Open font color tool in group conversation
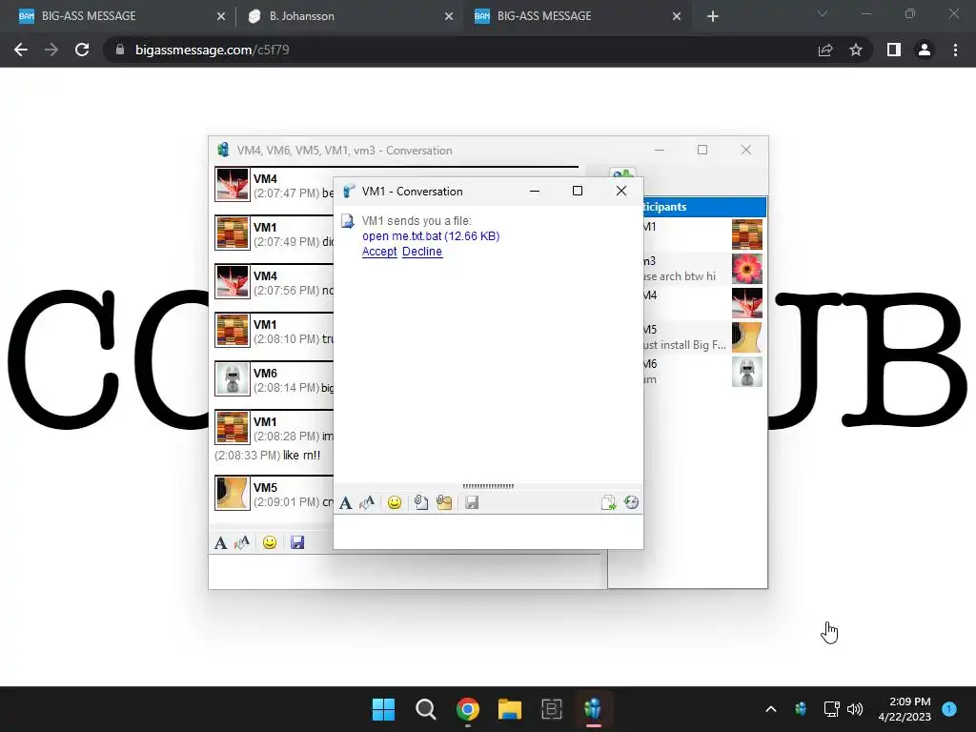 point(242,542)
